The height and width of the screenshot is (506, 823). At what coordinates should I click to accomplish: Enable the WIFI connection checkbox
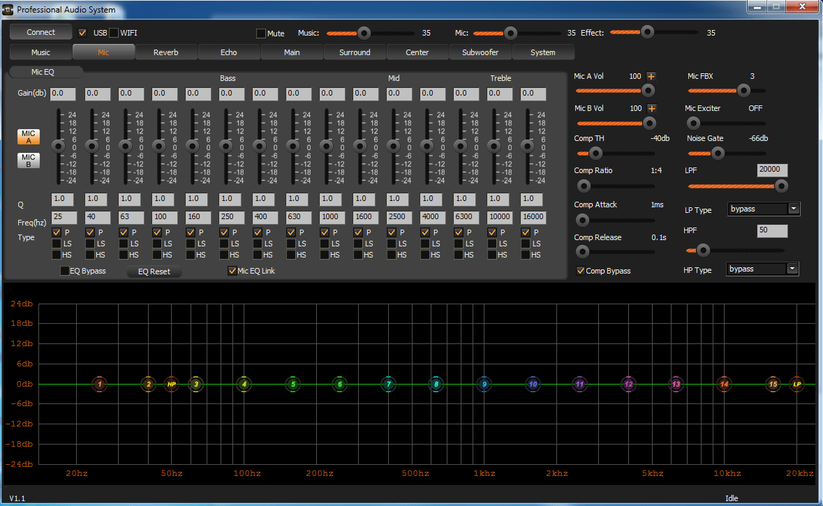tap(114, 33)
